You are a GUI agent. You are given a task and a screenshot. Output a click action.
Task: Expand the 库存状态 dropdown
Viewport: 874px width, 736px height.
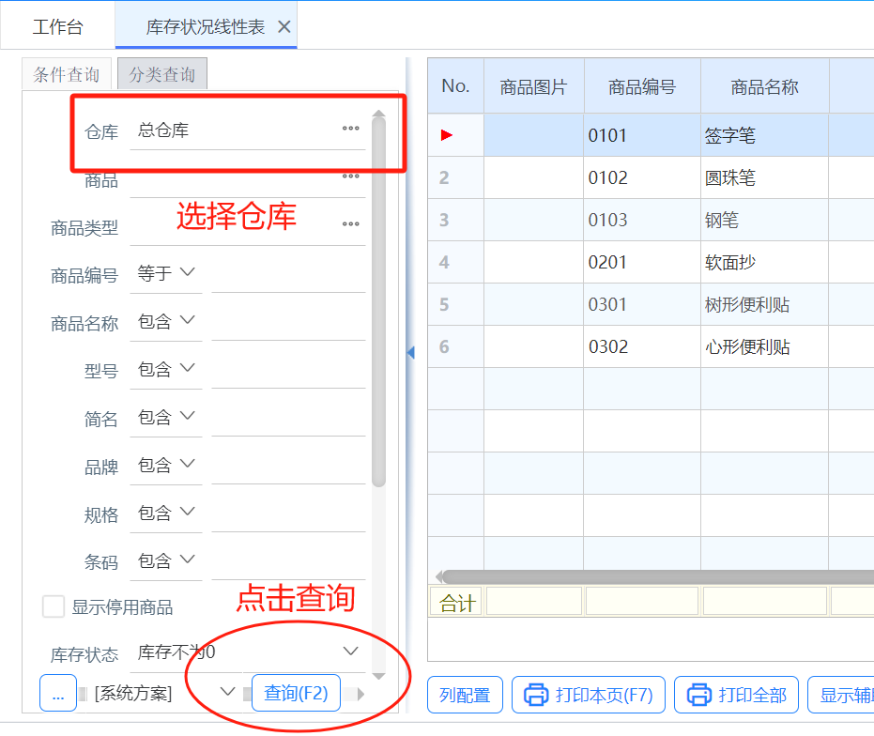tap(350, 652)
